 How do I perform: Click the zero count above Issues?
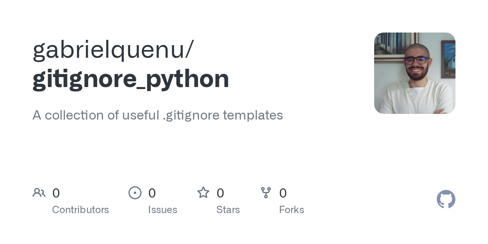(152, 193)
